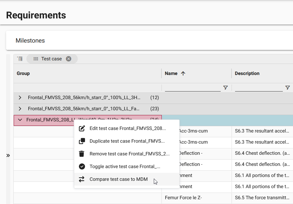Click the pencil icon beside Edit test case
293x204 pixels.
[82, 128]
